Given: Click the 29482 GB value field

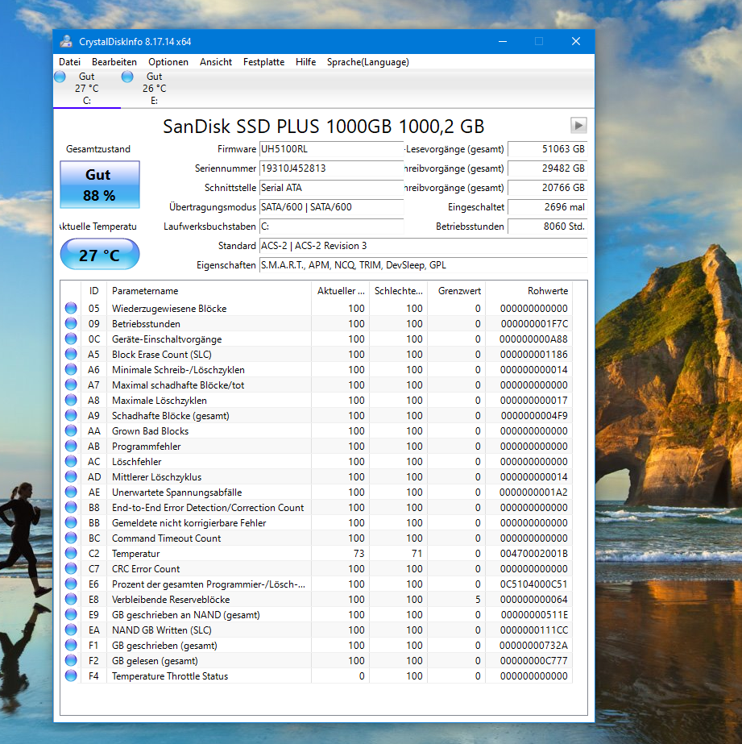Looking at the screenshot, I should (x=548, y=168).
